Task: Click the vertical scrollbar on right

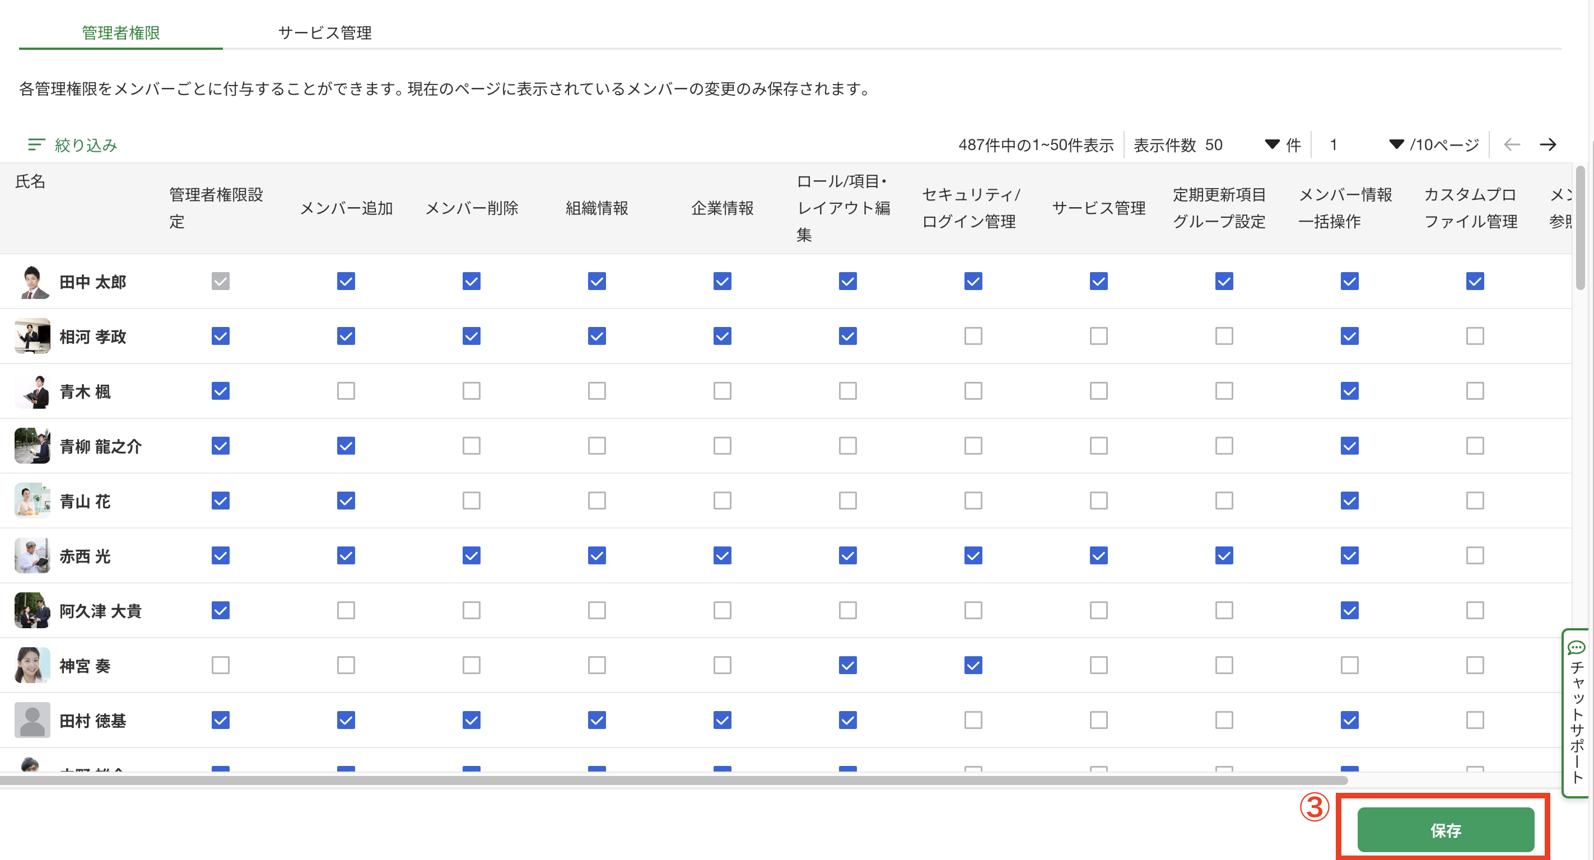Action: tap(1580, 228)
